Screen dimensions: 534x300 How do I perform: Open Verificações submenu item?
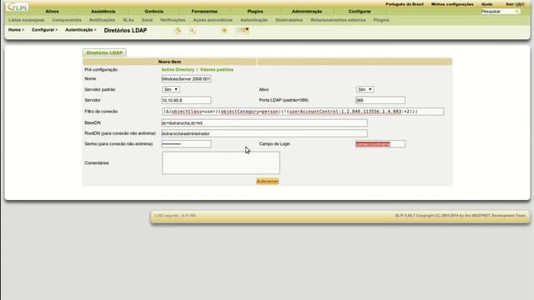pos(173,20)
